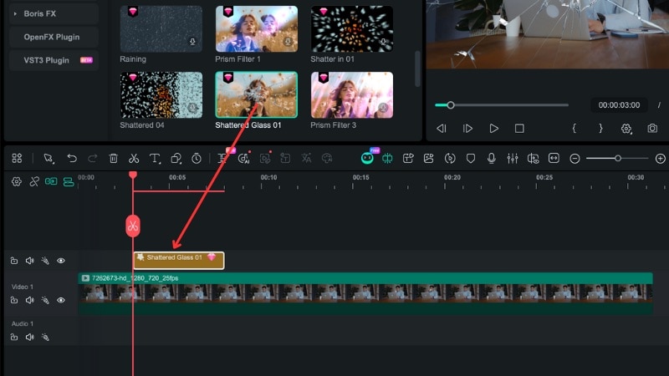The width and height of the screenshot is (669, 376).
Task: Toggle the magnetic timeline green track icon
Action: (69, 181)
